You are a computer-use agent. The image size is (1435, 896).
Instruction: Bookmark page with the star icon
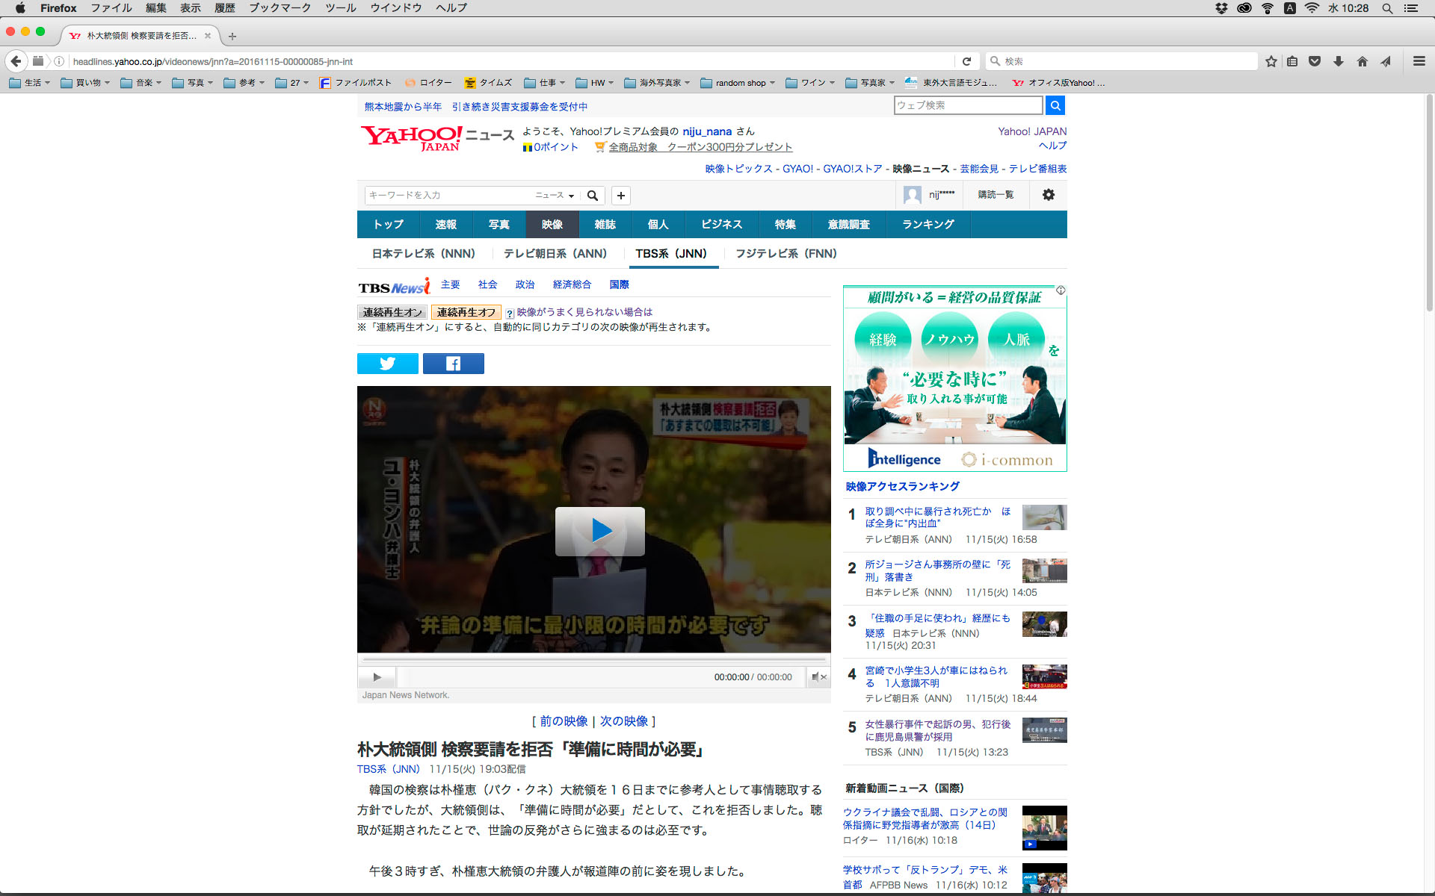(x=1271, y=61)
